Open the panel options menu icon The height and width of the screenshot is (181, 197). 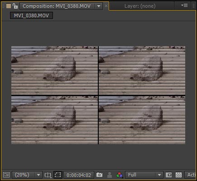click(184, 5)
